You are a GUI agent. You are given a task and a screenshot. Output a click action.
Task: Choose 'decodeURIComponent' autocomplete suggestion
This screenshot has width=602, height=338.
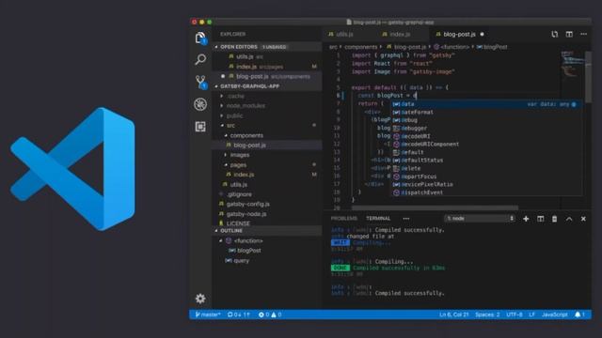click(486, 144)
